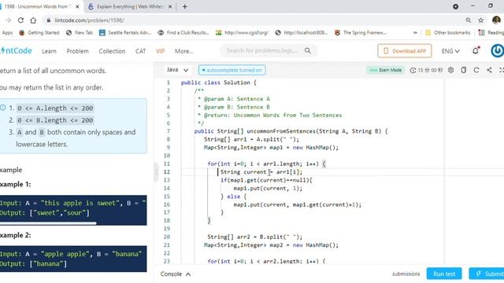Reset the code with the refresh icon
Screen dimensions: 504x283
(x=476, y=70)
